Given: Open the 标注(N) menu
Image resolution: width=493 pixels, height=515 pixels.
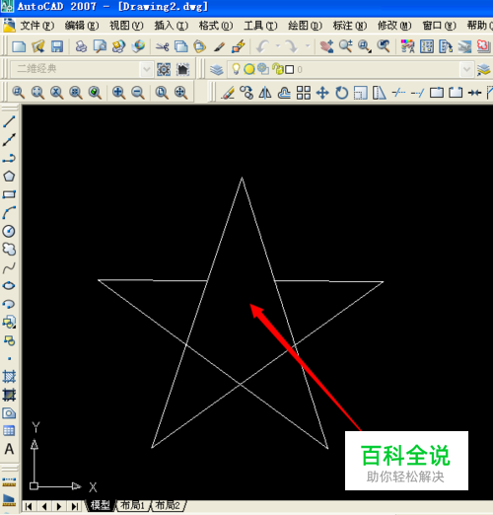Looking at the screenshot, I should 350,26.
